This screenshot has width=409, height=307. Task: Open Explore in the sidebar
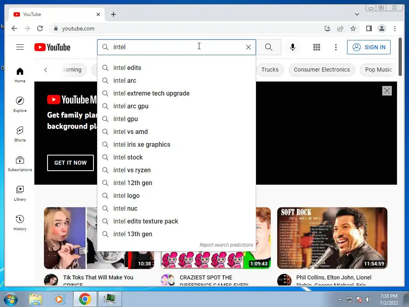20,104
